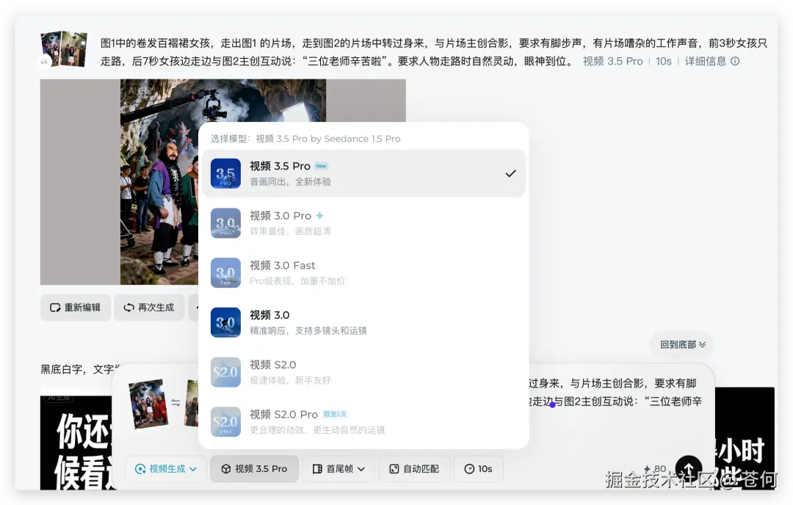Screen dimensions: 793x505
Task: Click the 3.5 PRO model icon
Action: click(225, 173)
